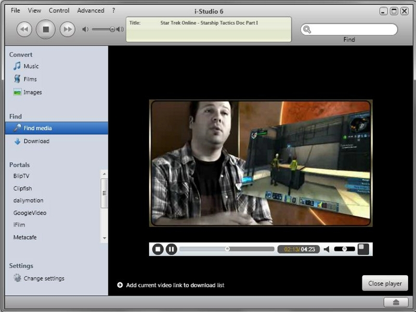Pause the embedded video
The height and width of the screenshot is (312, 416).
[172, 249]
